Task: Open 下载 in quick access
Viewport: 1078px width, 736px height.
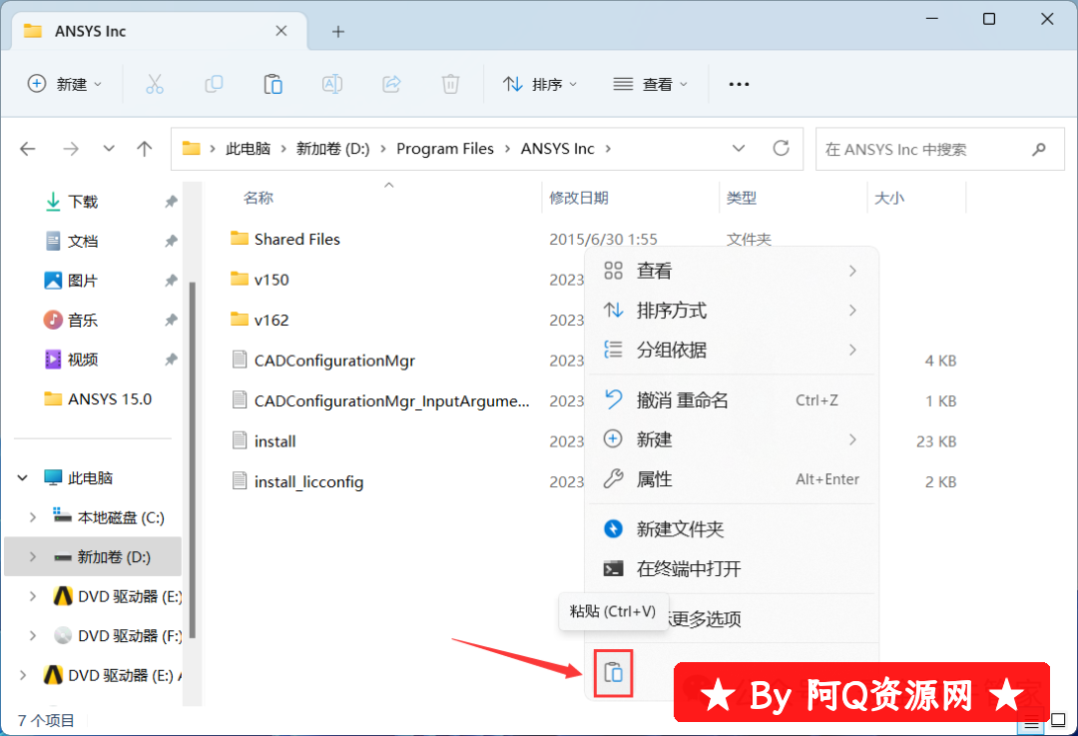Action: pos(83,202)
